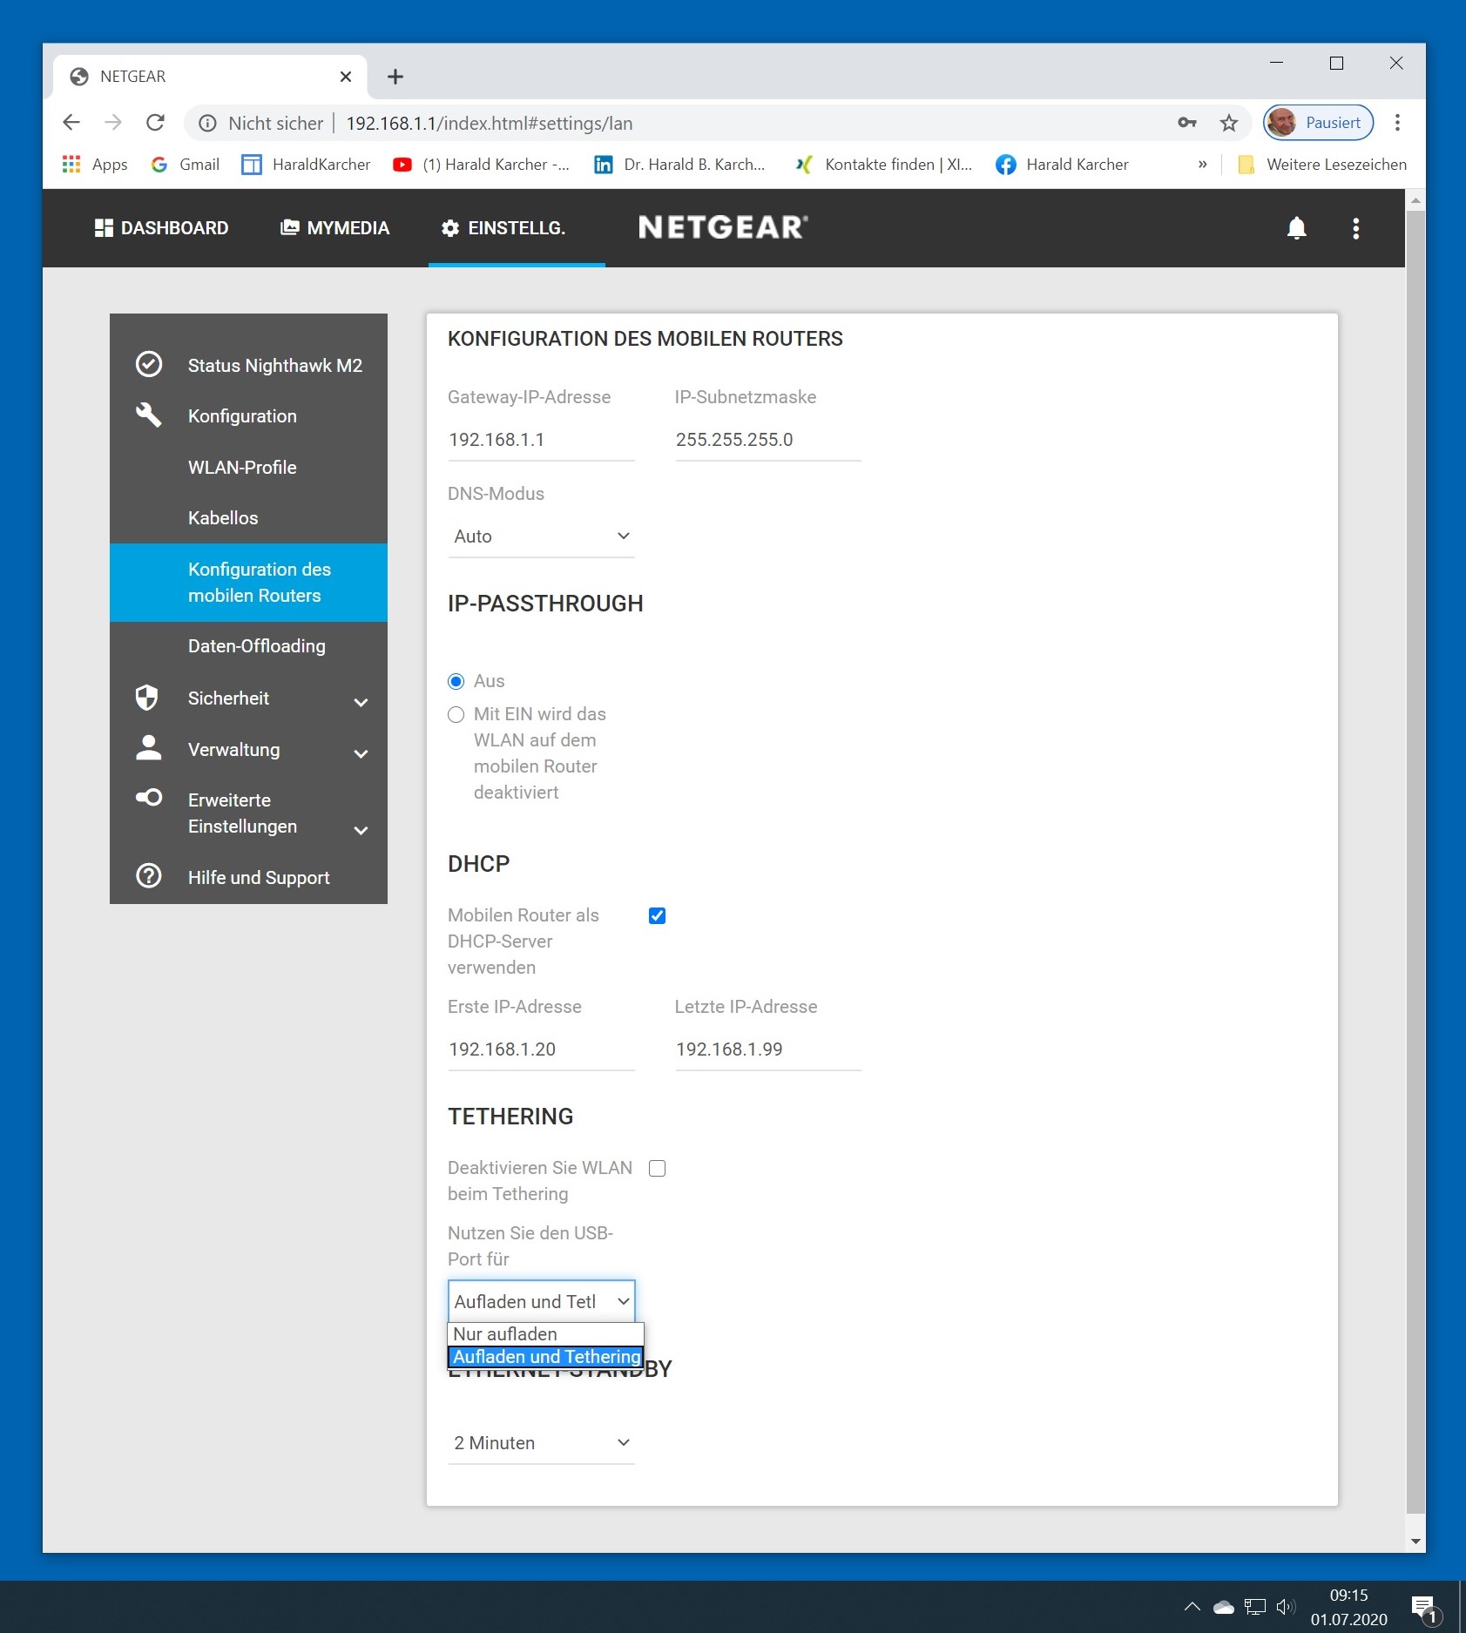
Task: Open Kabellos in the sidebar
Action: 223,518
